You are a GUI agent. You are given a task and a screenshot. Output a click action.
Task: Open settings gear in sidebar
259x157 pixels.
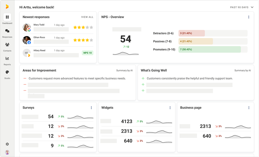[7, 144]
